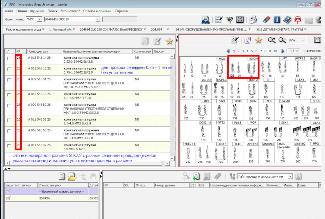Expand the WDC identifier prefix dropdown
The width and height of the screenshot is (325, 219).
39,19
